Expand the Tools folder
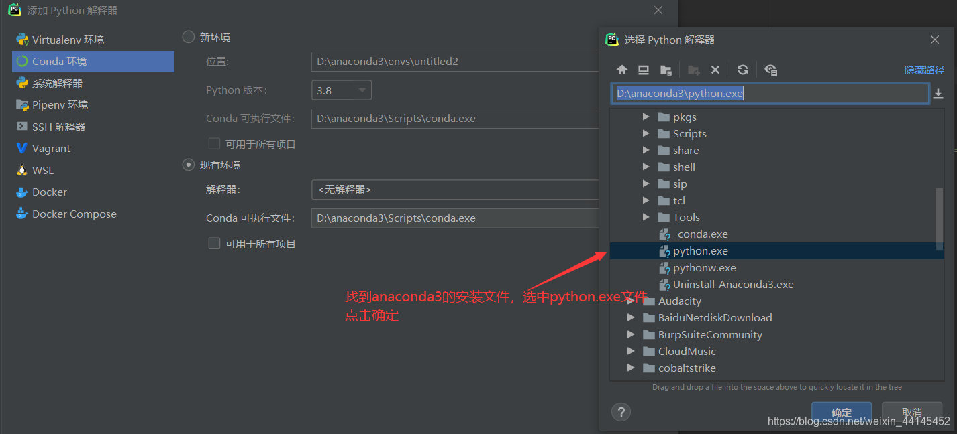Screen dimensions: 957x434 coord(646,217)
